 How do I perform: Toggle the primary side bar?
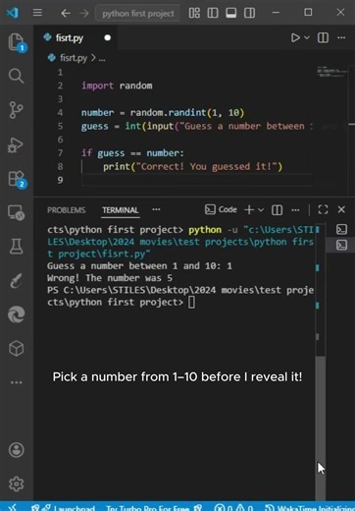[x=213, y=13]
